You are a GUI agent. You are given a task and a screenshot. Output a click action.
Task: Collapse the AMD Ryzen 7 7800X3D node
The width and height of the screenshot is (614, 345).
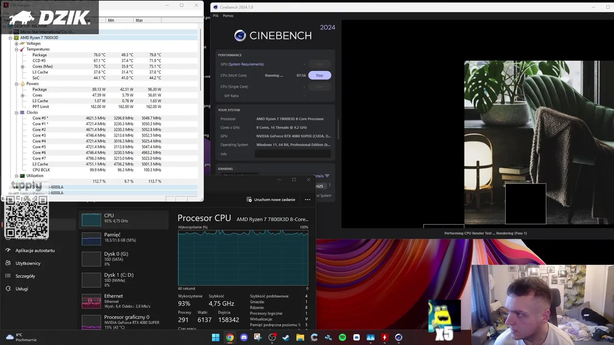point(10,37)
